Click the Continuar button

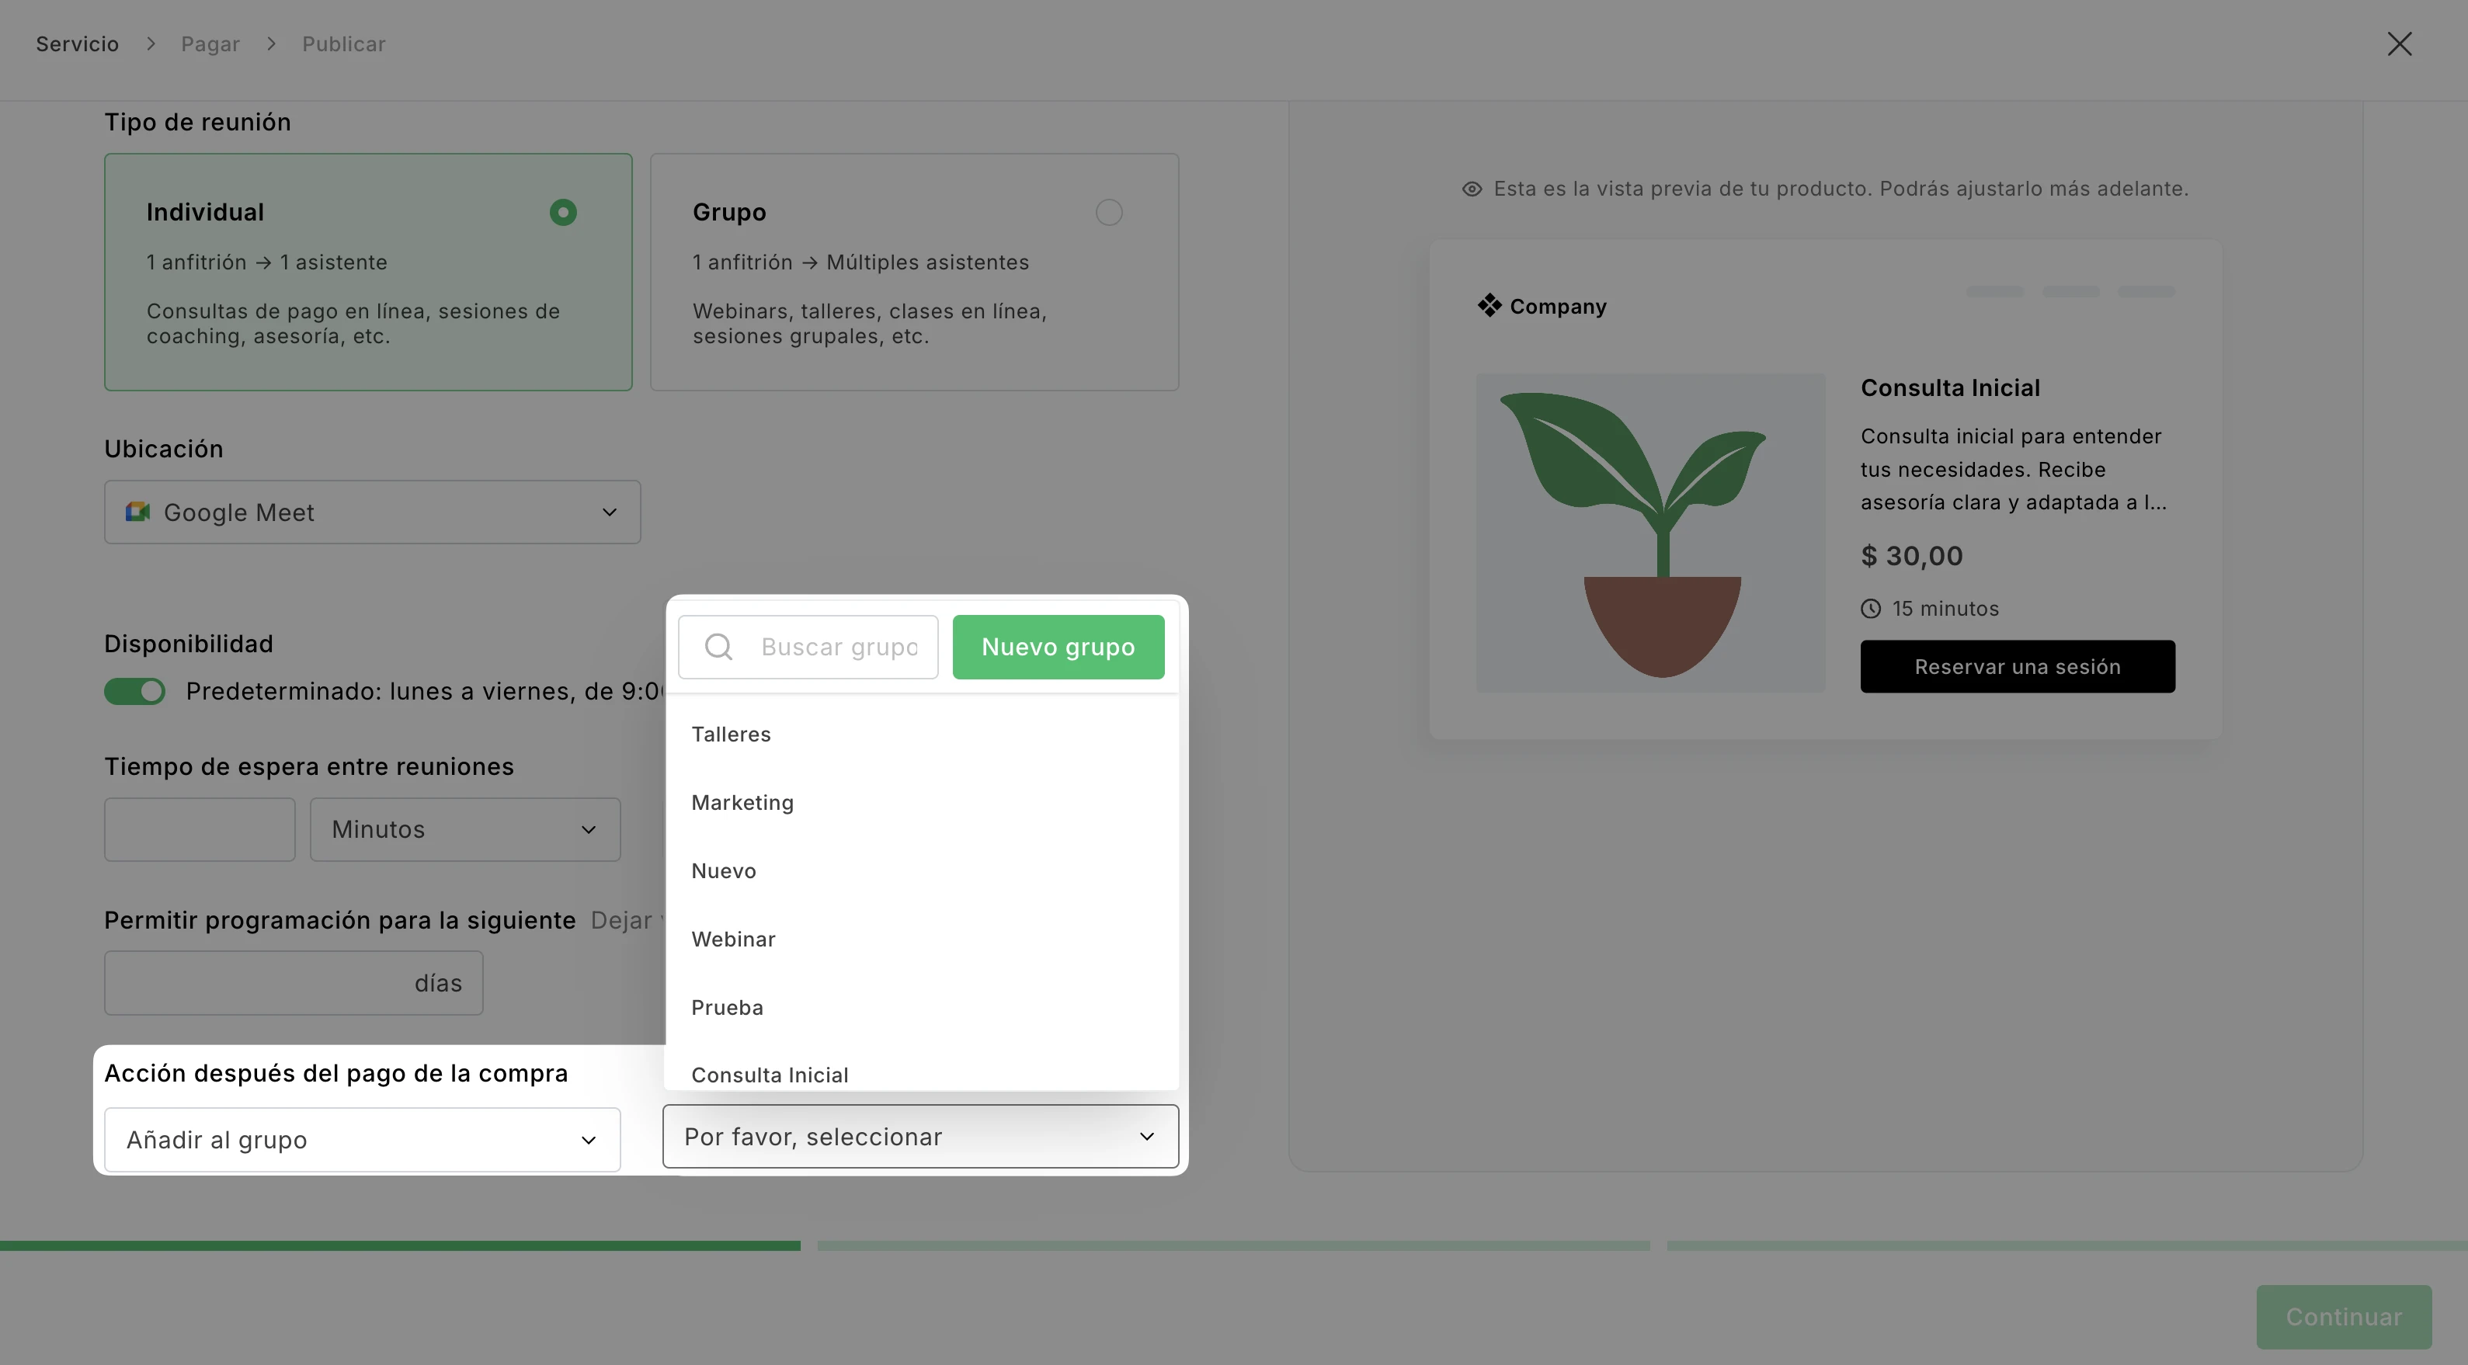2342,1317
